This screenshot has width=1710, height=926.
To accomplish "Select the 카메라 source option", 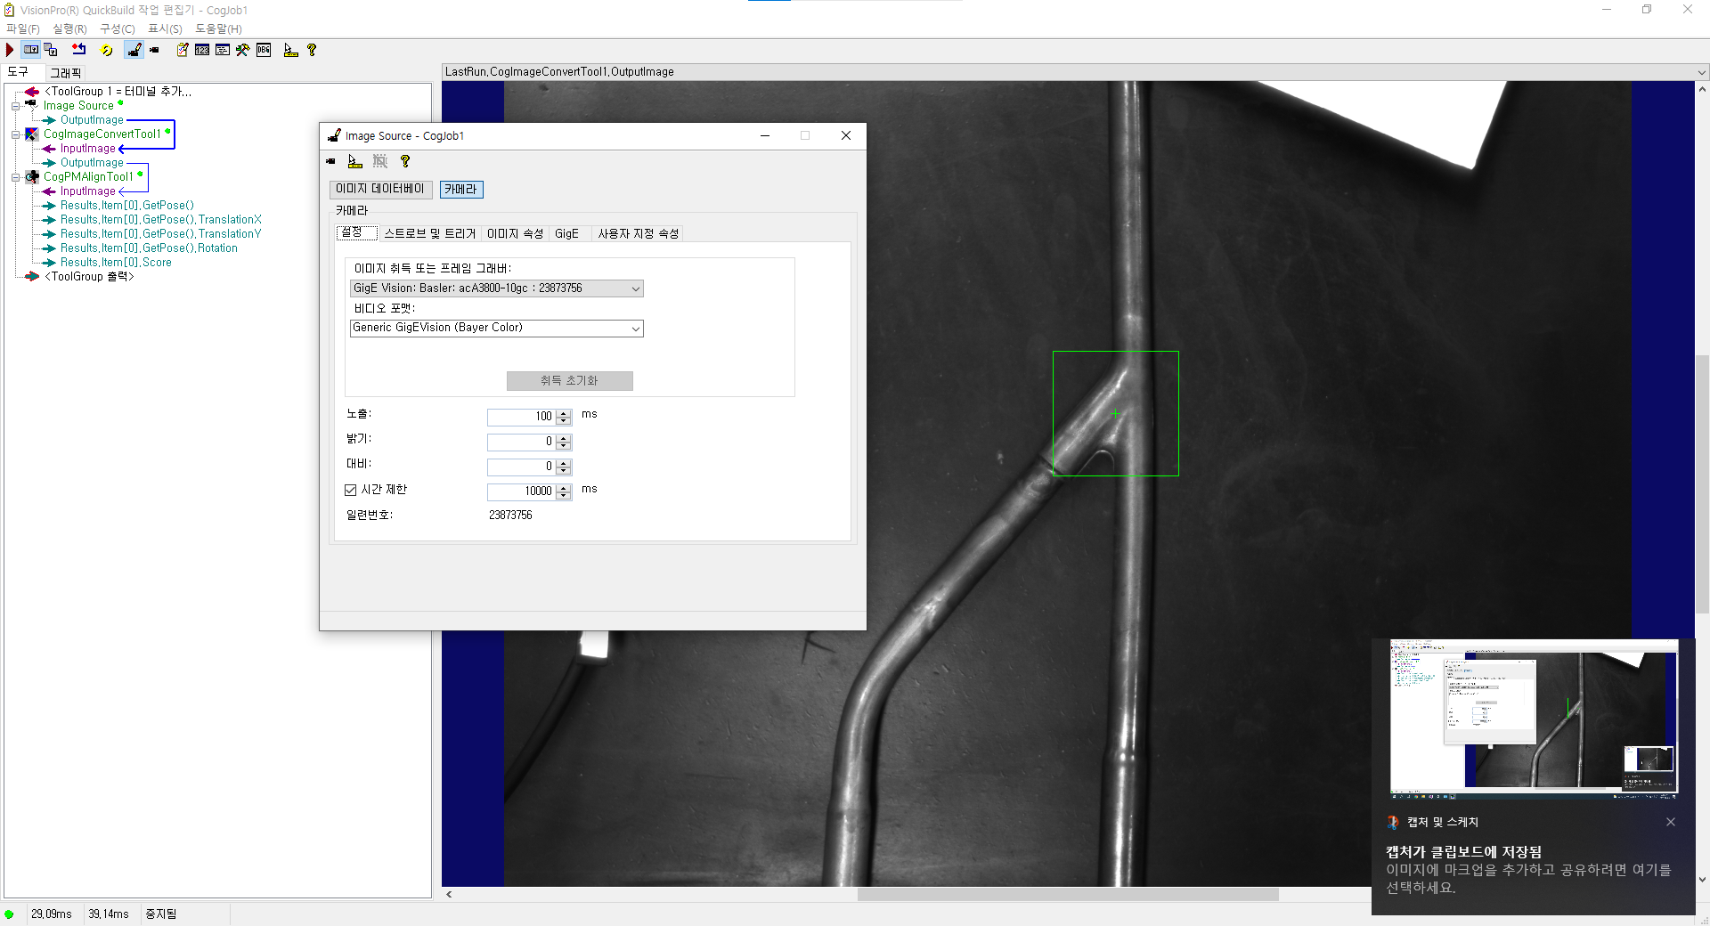I will tap(460, 190).
